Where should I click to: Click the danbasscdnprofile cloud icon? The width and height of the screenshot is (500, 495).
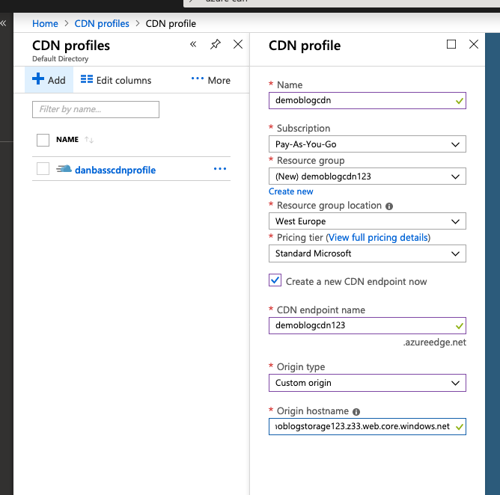(64, 169)
